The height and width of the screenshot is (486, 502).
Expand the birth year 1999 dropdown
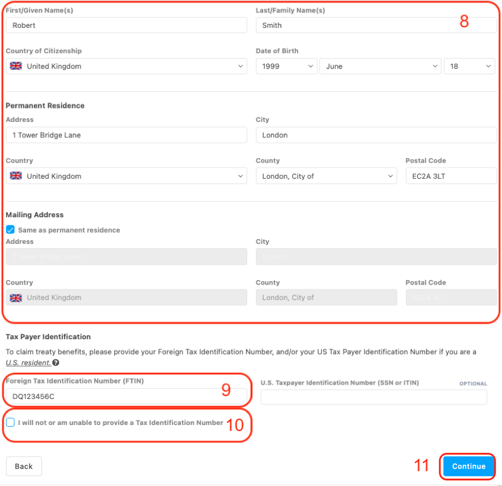tap(287, 66)
